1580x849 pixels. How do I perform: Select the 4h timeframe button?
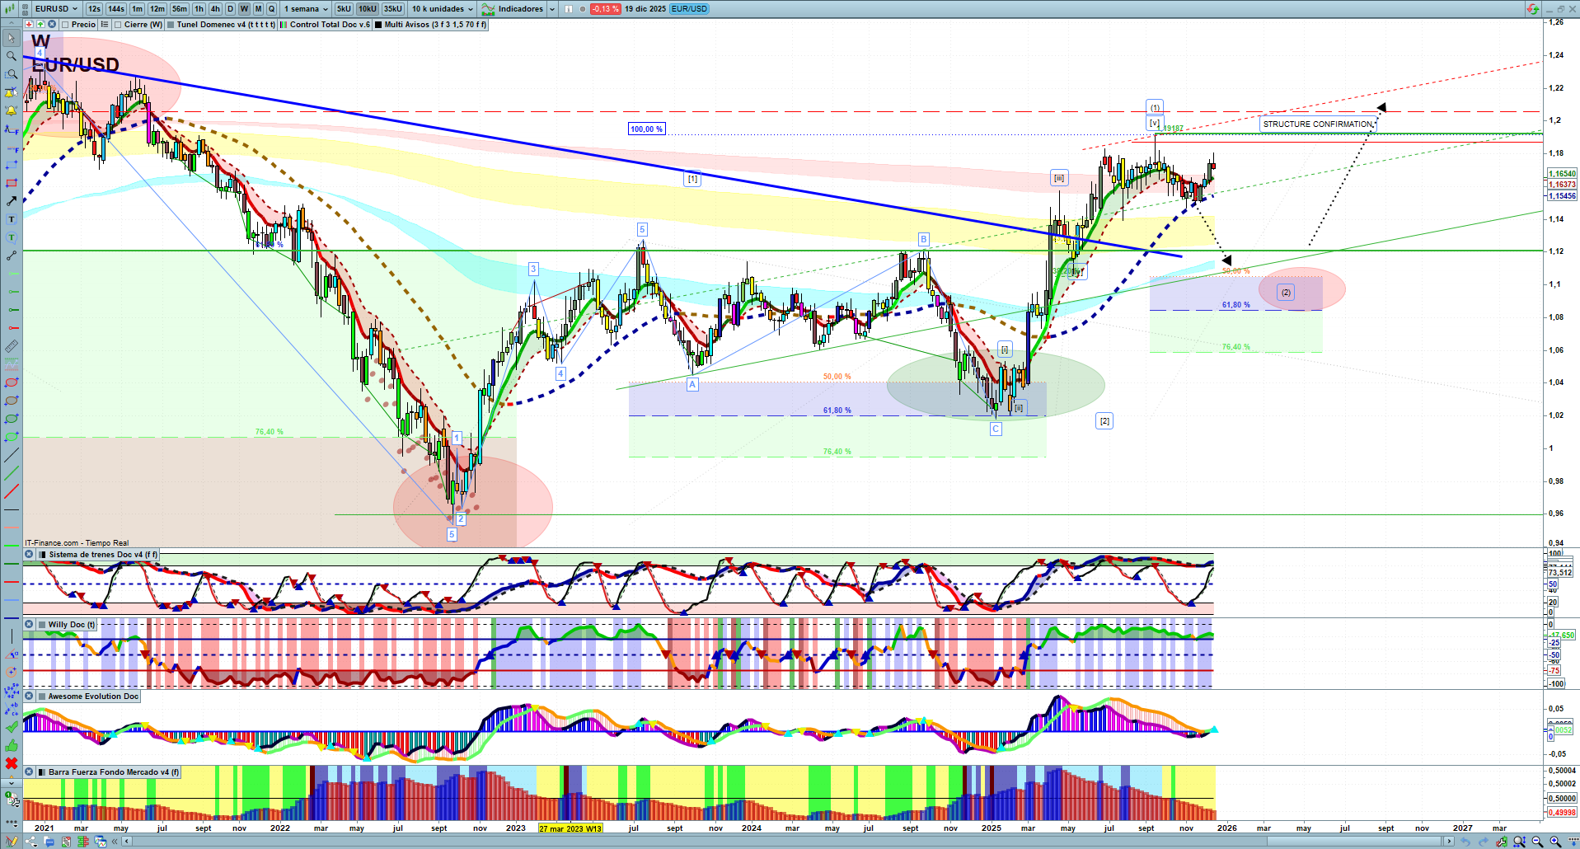[x=215, y=9]
